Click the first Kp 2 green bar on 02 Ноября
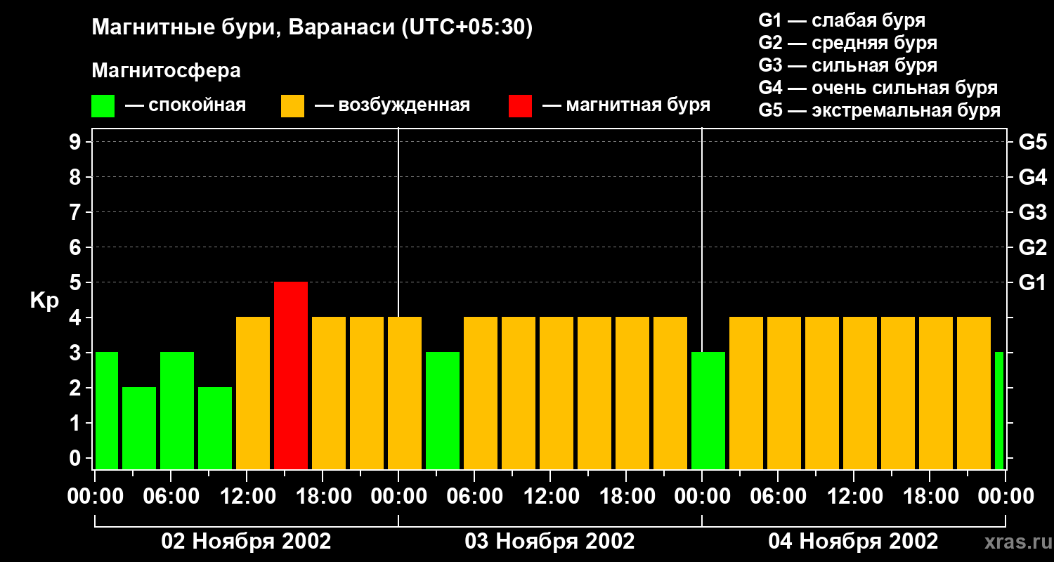Screen dimensions: 1054x562 pos(139,428)
